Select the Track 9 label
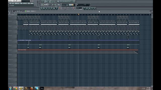This screenshot has width=161, height=90. 10,55
